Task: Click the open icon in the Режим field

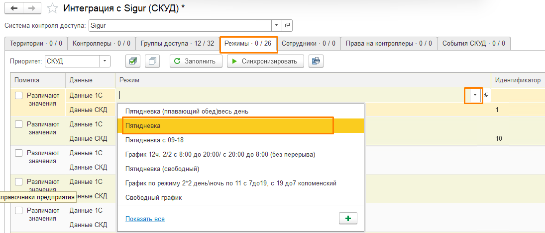Action: click(x=486, y=95)
